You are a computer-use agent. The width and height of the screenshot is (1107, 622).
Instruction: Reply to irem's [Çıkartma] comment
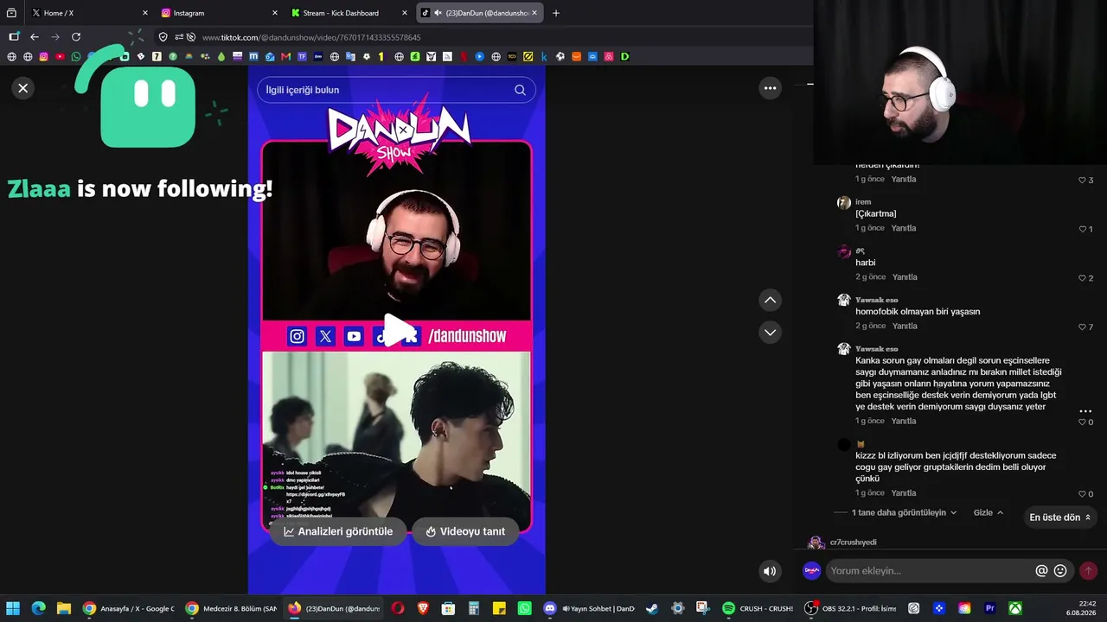(x=904, y=228)
